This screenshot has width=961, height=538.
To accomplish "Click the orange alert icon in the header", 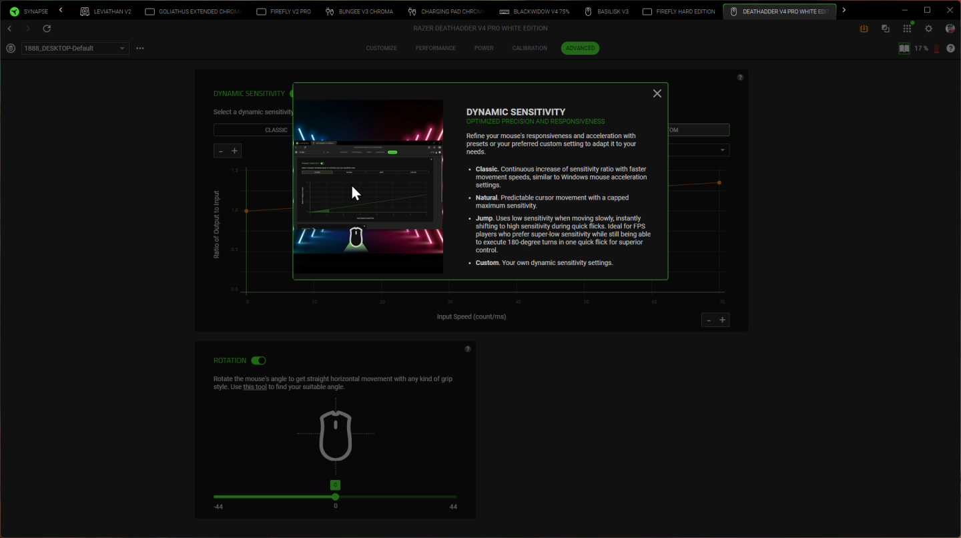I will (x=864, y=29).
